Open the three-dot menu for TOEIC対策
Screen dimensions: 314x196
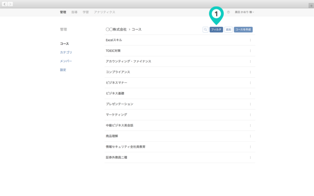coord(250,51)
